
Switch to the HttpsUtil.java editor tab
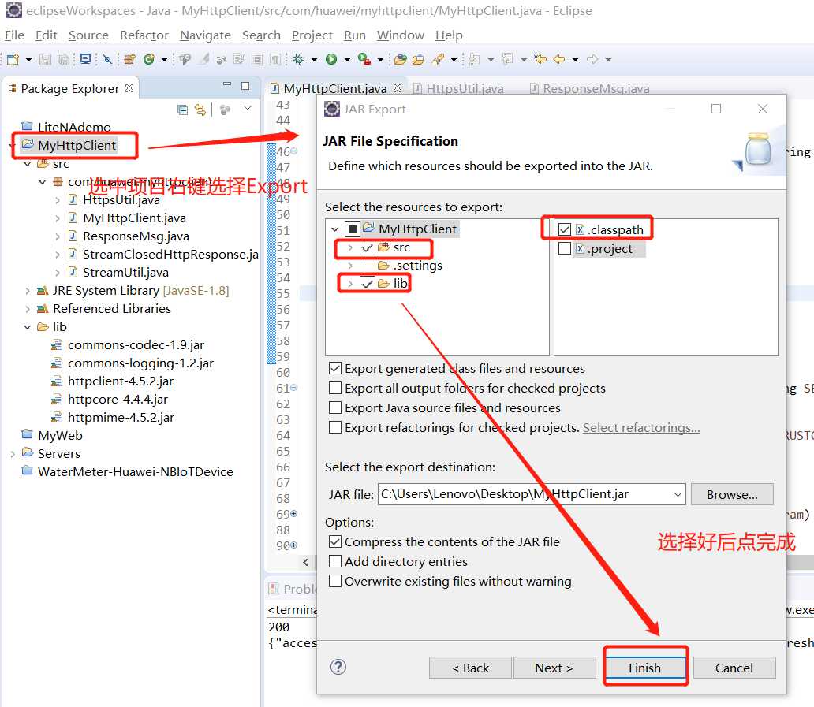pos(458,89)
